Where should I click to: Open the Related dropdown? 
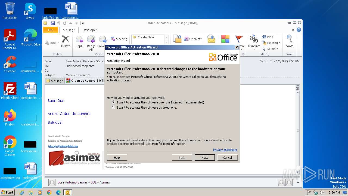(271, 43)
